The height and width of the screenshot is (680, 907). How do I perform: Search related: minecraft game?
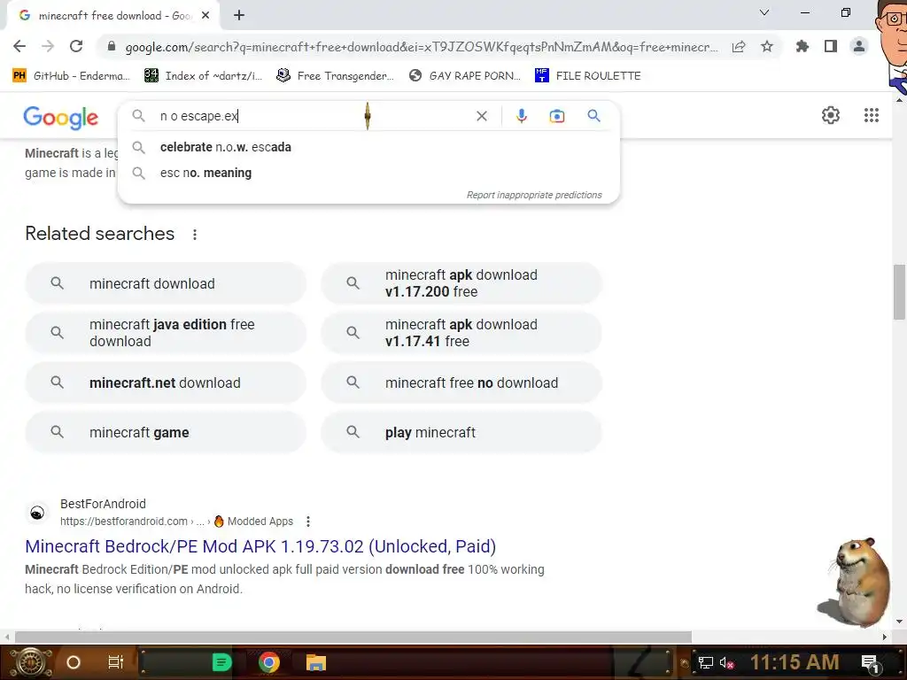point(166,432)
